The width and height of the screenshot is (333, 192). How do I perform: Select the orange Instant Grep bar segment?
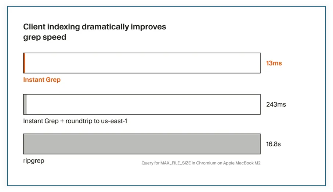[24, 63]
